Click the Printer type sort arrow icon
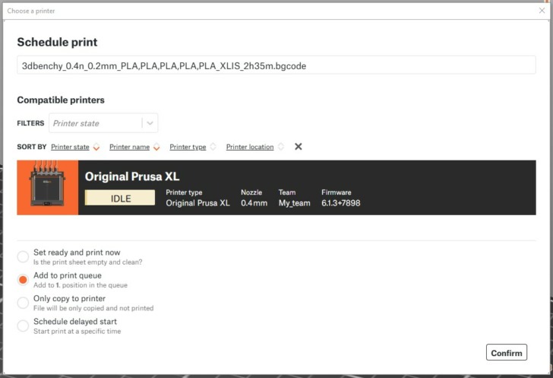Image resolution: width=553 pixels, height=378 pixels. (213, 147)
